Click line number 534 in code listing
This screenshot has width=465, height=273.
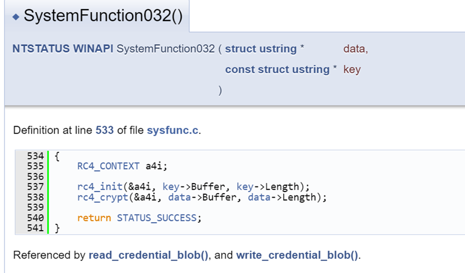(x=35, y=156)
